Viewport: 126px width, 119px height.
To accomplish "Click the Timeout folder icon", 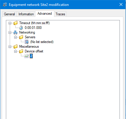I will 15,23.
